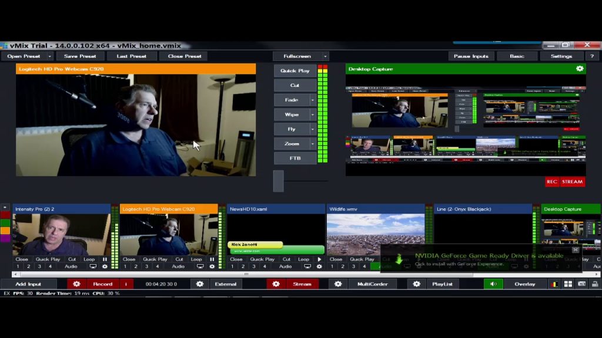
Task: Open NewsHD10.xaml input settings gear
Action: click(319, 266)
